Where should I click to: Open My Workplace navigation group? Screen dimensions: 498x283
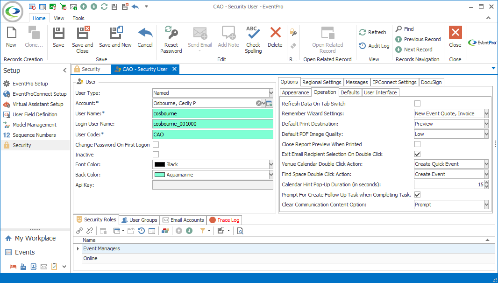[x=35, y=238]
